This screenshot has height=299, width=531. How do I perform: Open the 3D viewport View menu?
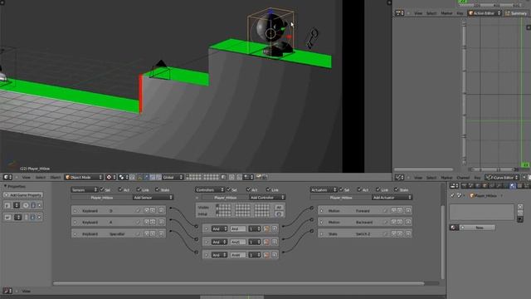(x=26, y=177)
